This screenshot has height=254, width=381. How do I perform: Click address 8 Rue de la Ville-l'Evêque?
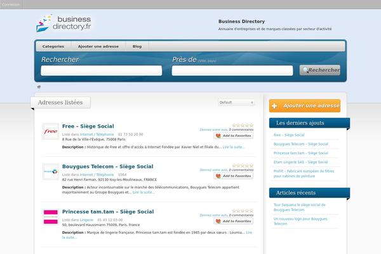click(94, 139)
